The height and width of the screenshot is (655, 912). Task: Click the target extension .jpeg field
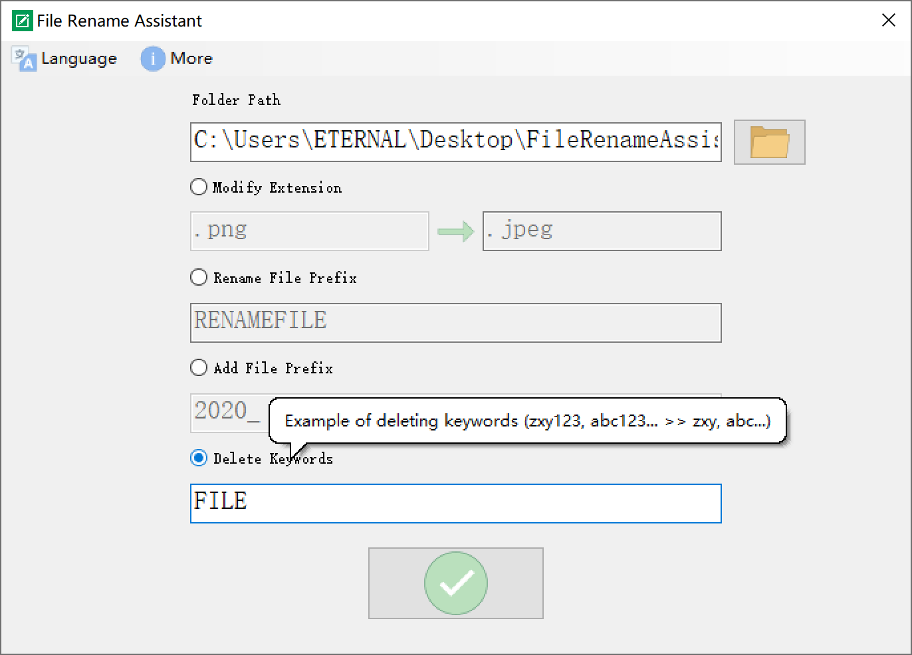[602, 231]
